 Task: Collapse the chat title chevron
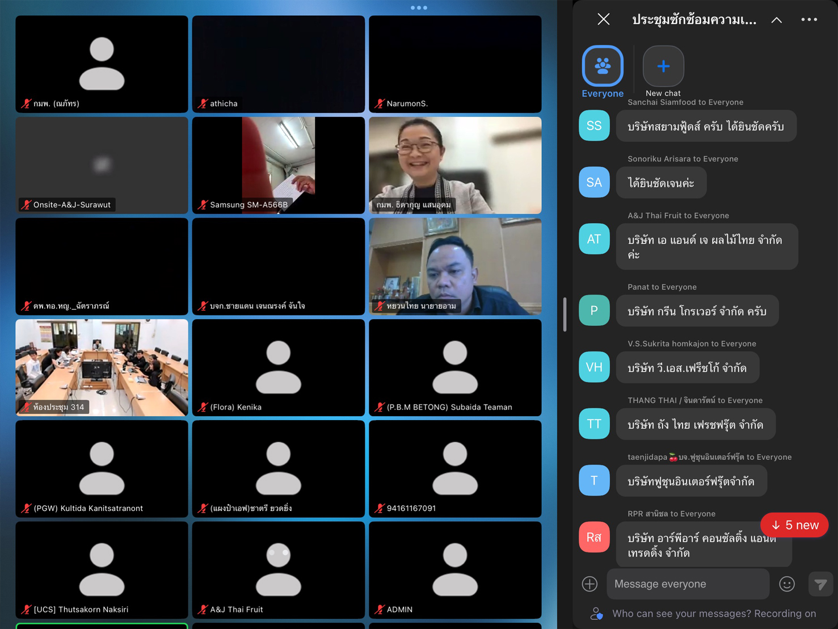(776, 20)
